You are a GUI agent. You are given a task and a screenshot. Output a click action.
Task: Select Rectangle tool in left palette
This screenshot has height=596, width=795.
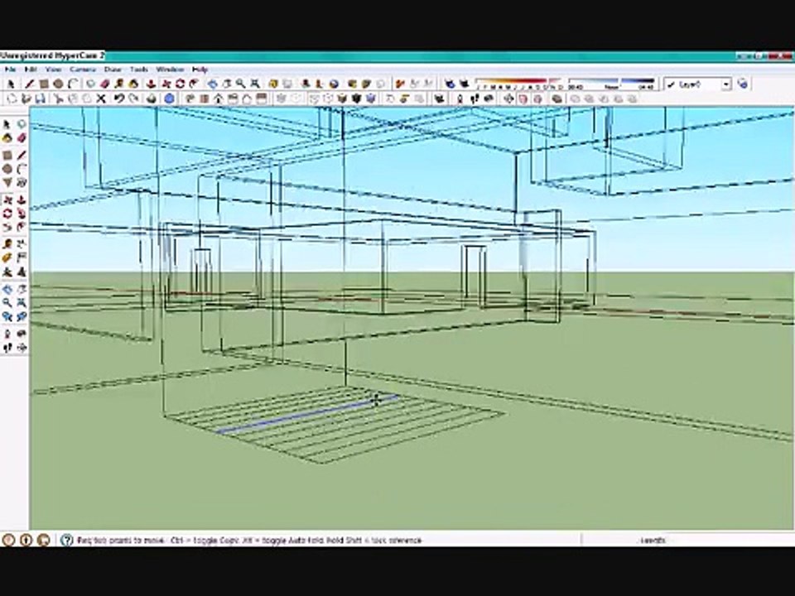click(x=7, y=155)
